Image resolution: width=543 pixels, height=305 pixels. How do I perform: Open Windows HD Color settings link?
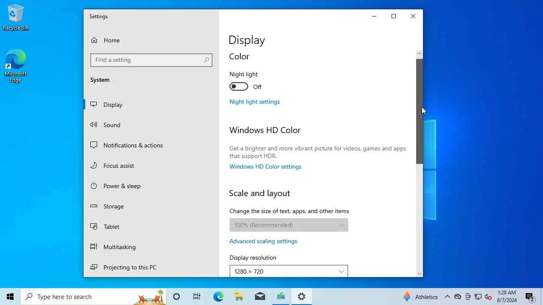[266, 166]
